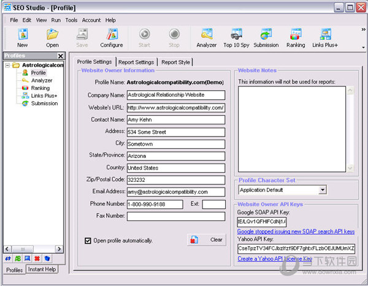Focus the Yahoo API Key field

(296, 249)
